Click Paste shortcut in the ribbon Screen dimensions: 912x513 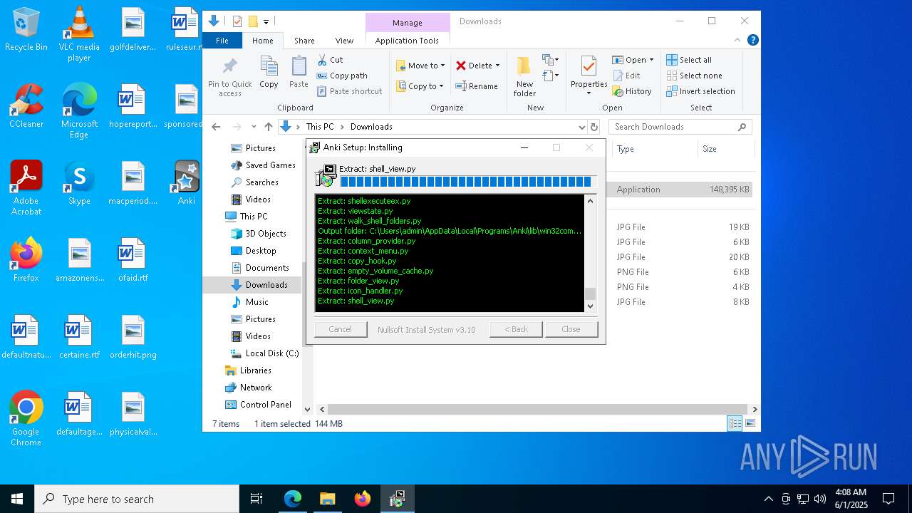pos(350,91)
